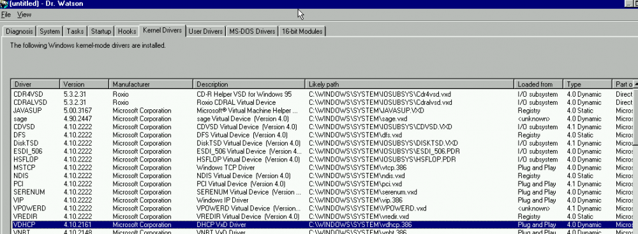The height and width of the screenshot is (234, 638).
Task: Open the File menu
Action: click(6, 15)
